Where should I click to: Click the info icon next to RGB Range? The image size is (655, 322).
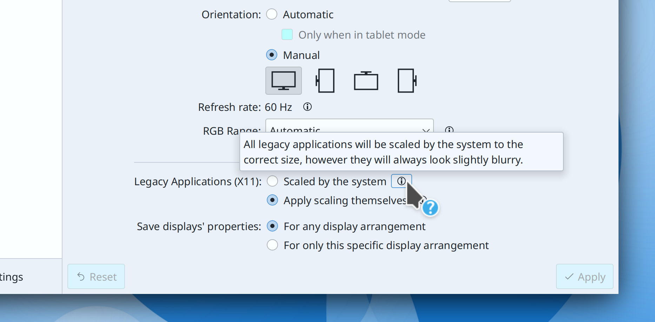coord(449,129)
